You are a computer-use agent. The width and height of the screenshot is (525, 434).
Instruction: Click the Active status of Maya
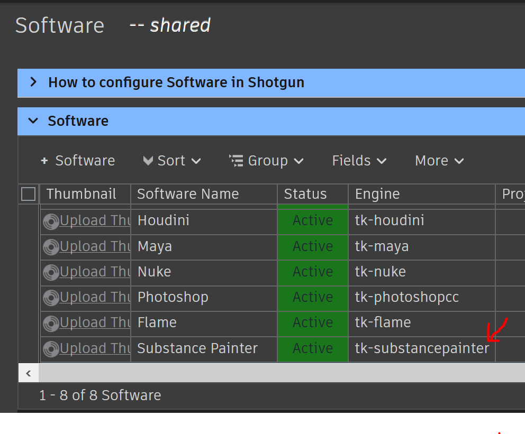click(x=313, y=247)
